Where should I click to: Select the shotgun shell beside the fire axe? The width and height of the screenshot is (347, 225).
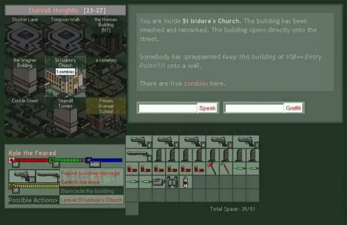point(199,169)
